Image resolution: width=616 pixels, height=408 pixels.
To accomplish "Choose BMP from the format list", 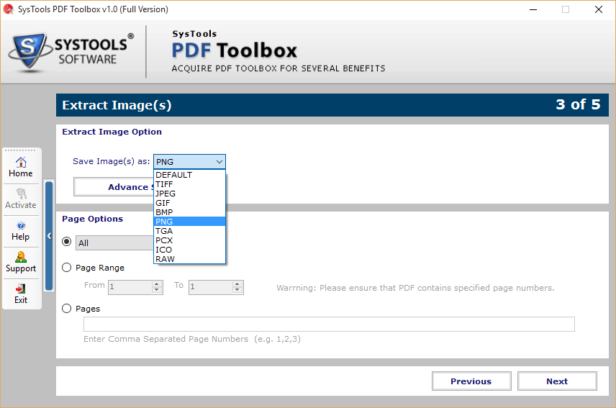I will 189,212.
